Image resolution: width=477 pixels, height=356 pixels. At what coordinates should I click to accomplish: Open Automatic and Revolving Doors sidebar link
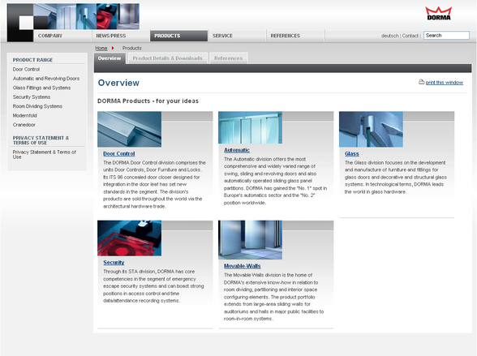pyautogui.click(x=46, y=79)
